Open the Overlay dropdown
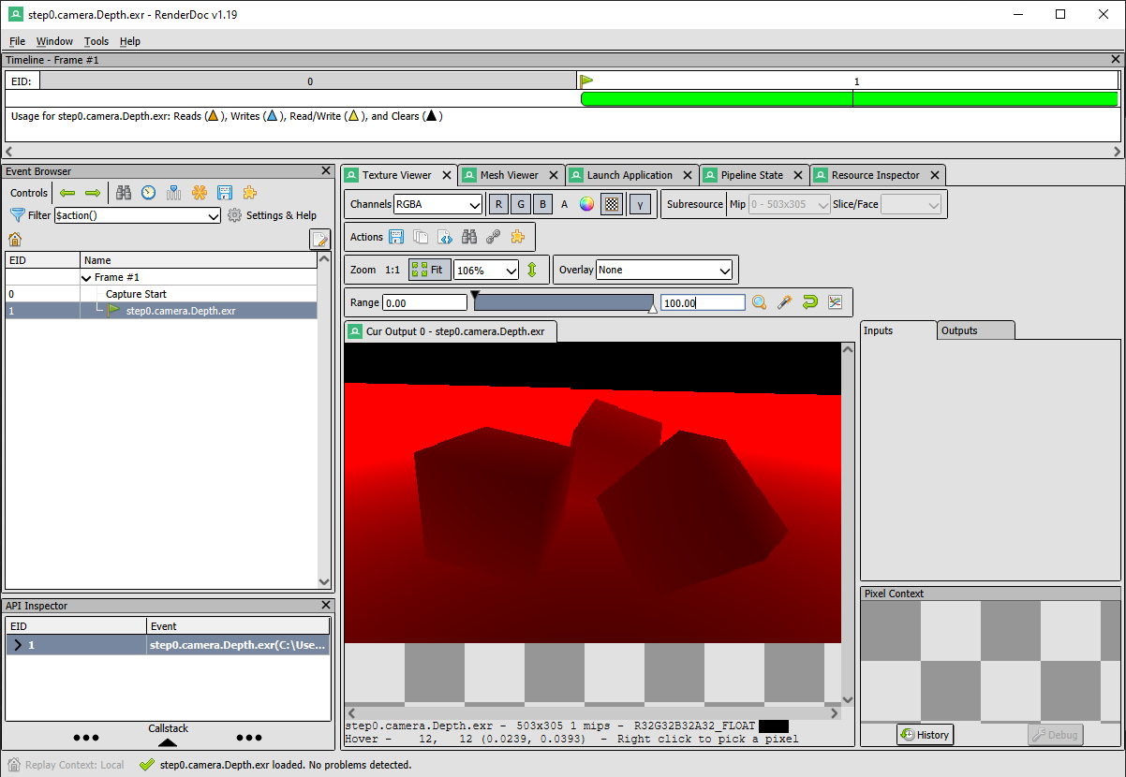Screen dimensions: 1126x777 664,270
